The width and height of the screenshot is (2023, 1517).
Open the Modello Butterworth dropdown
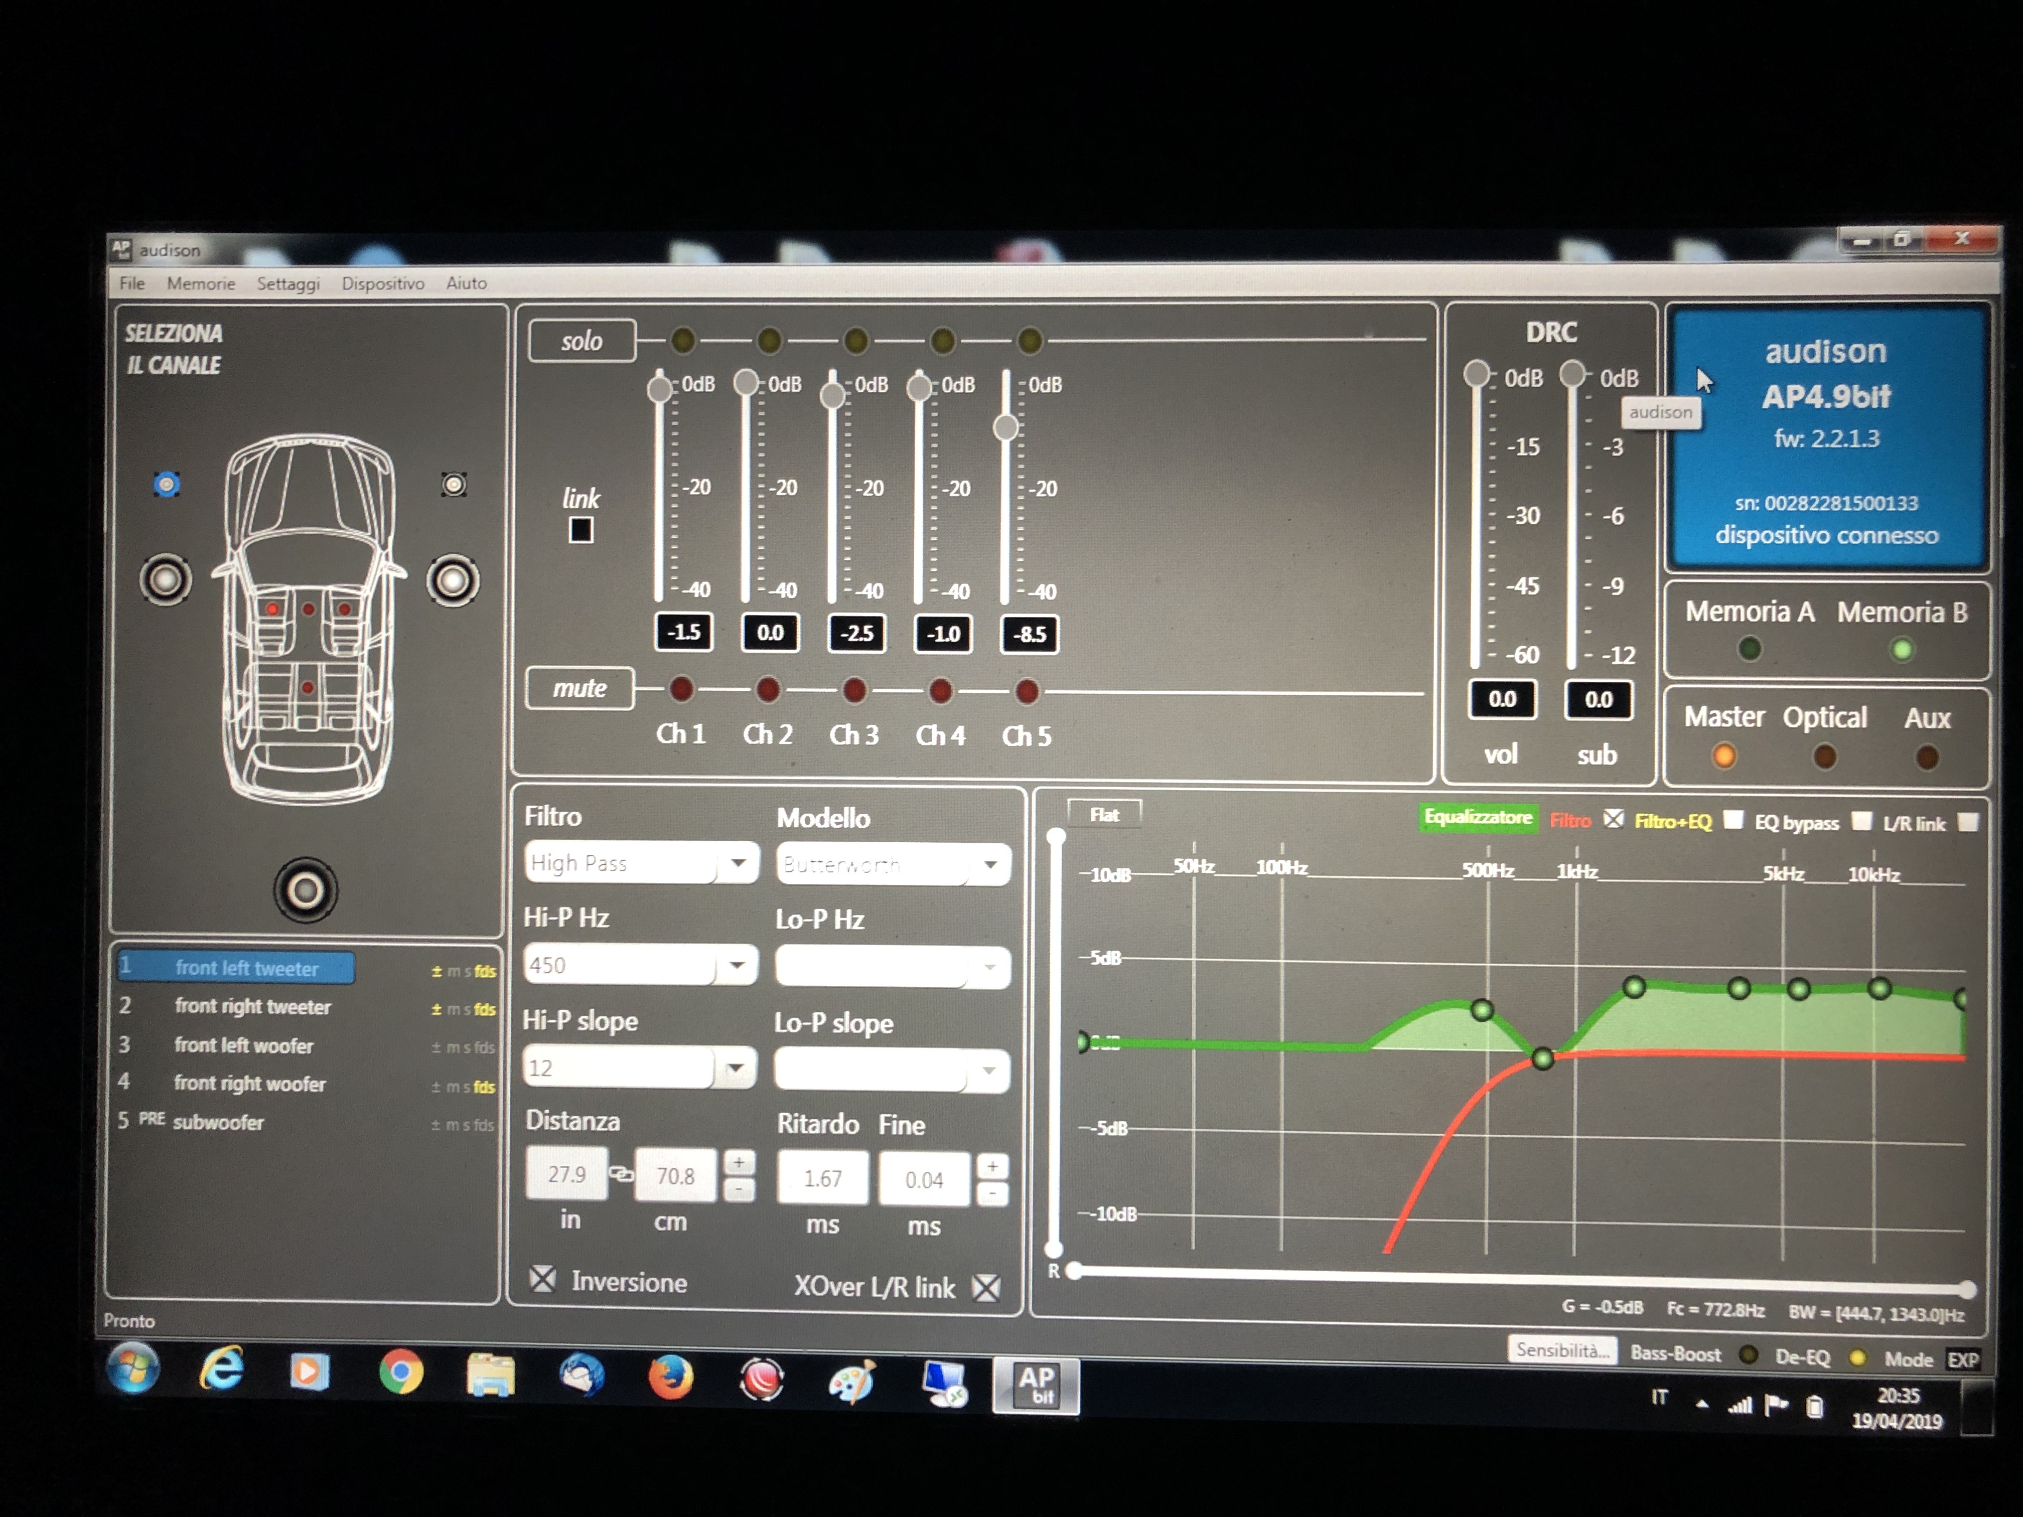(894, 864)
